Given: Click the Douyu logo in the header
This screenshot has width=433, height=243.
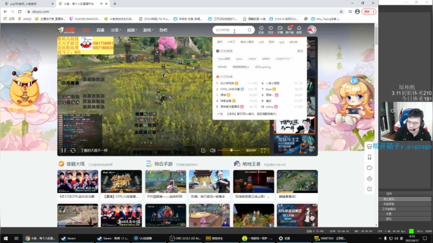Looking at the screenshot, I should pyautogui.click(x=66, y=30).
